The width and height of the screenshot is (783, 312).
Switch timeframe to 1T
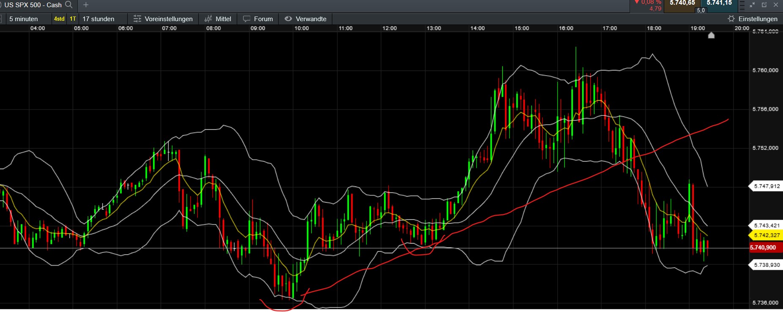point(73,19)
